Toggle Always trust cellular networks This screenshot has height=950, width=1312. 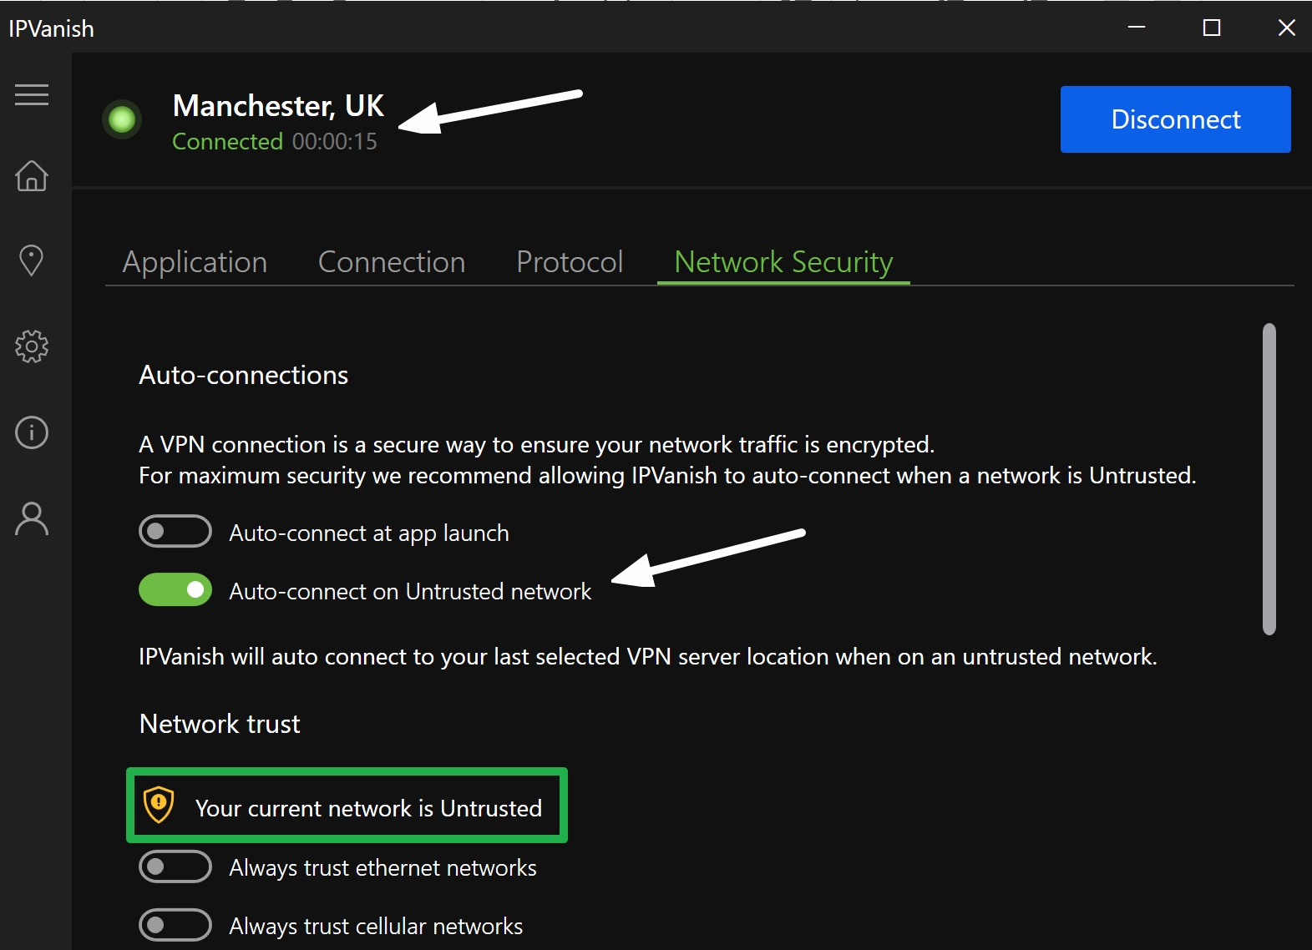click(x=175, y=925)
